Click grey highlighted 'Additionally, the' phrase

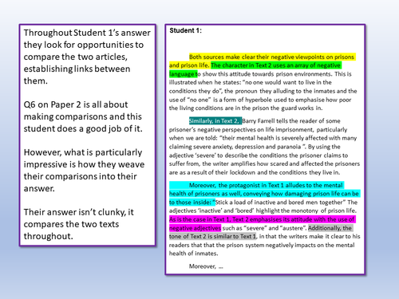tap(330, 228)
